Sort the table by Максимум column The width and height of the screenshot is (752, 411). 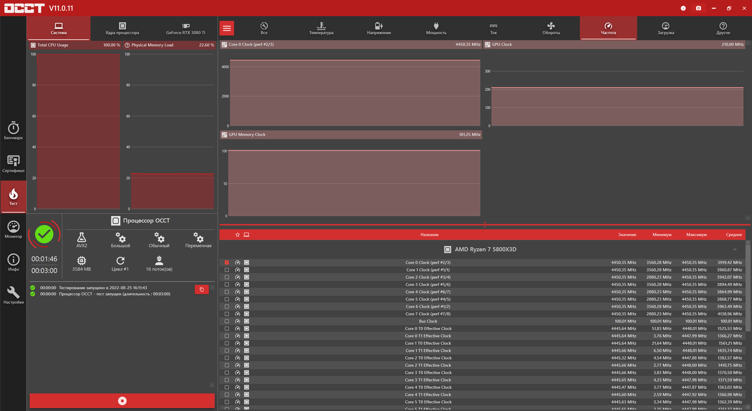[x=696, y=235]
